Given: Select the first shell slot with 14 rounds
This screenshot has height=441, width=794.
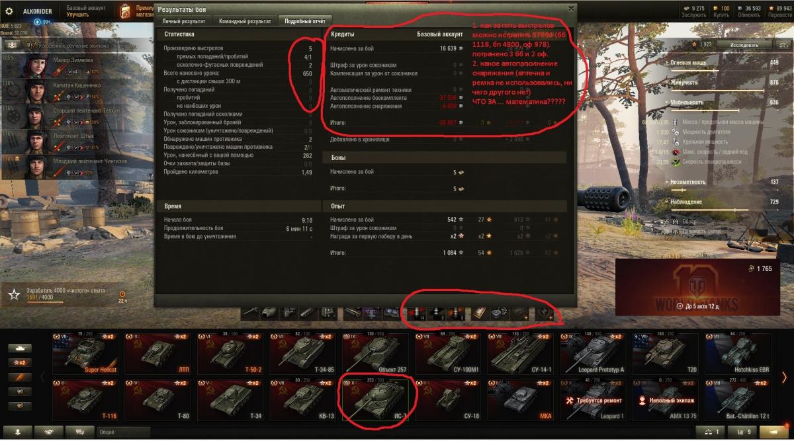Looking at the screenshot, I should click(417, 312).
